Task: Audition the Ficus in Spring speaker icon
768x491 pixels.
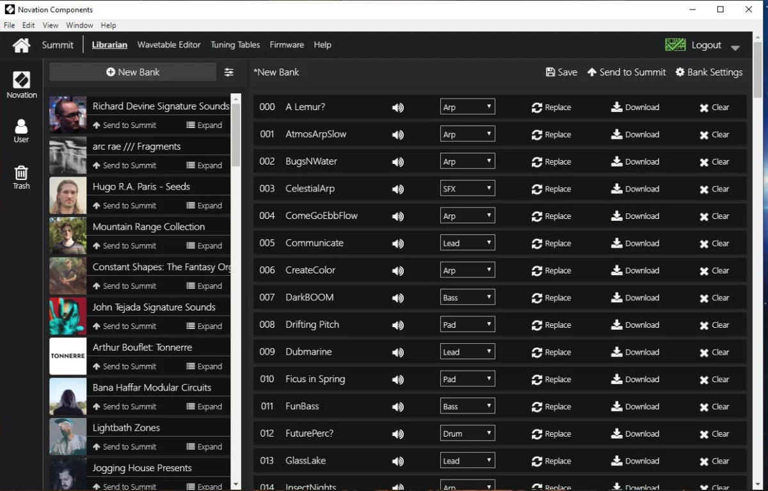Action: (x=398, y=380)
